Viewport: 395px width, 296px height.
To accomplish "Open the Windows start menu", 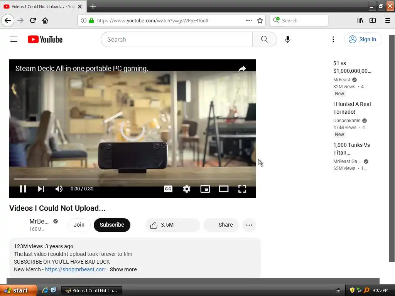I will point(19,290).
